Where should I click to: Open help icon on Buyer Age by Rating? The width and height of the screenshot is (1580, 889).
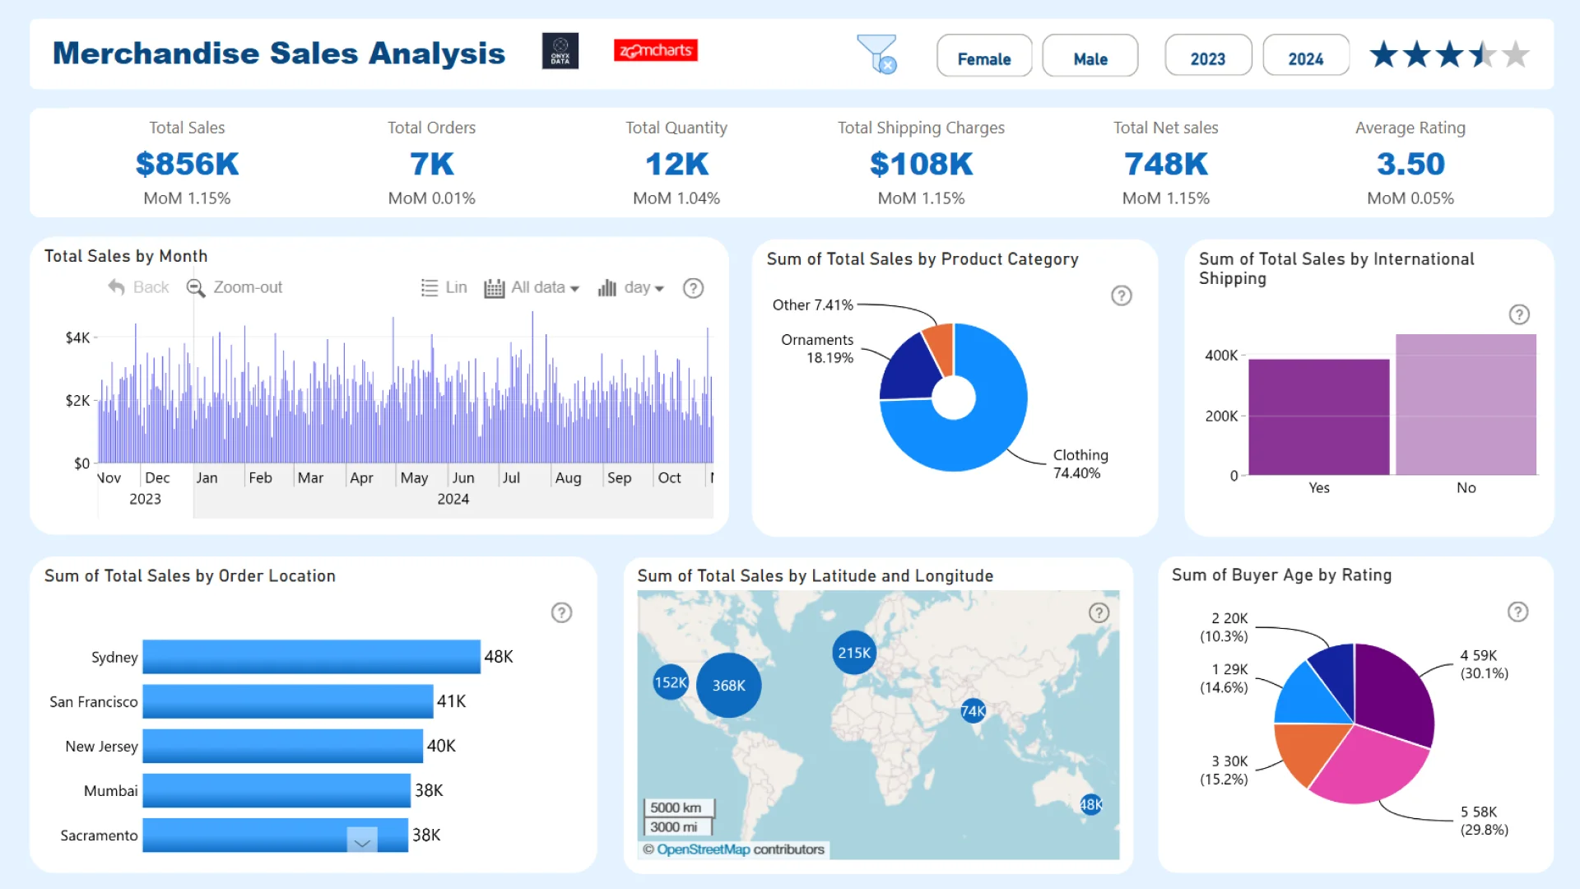(x=1517, y=612)
